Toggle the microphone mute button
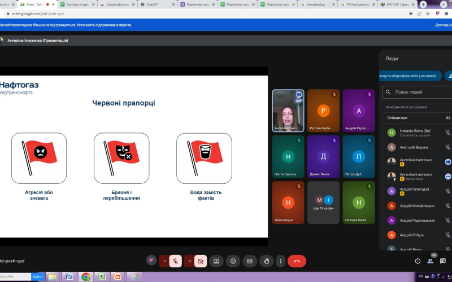This screenshot has height=282, width=452. coord(175,261)
